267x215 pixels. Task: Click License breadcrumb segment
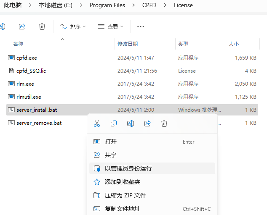tap(183, 5)
